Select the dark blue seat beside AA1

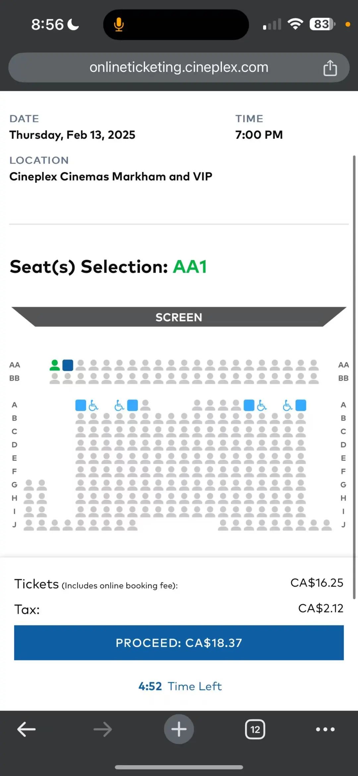point(68,365)
